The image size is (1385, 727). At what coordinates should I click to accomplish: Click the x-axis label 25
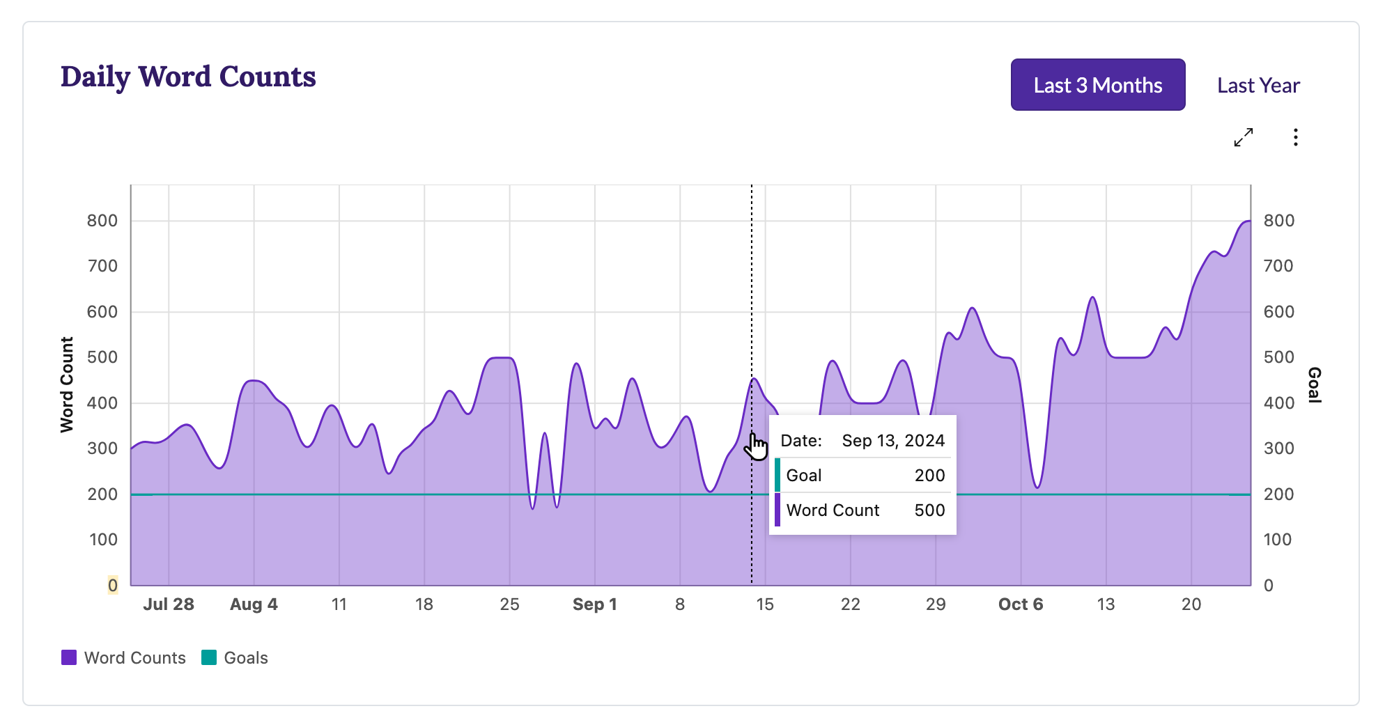point(509,604)
